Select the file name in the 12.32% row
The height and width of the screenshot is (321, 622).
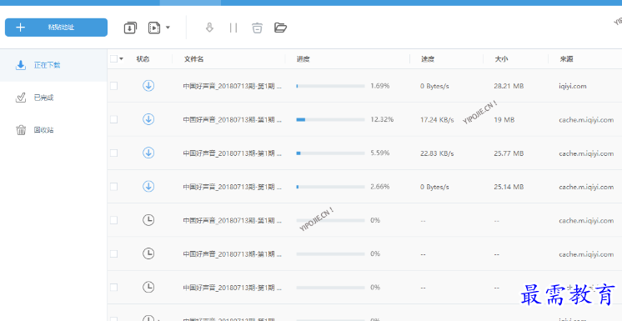point(233,119)
